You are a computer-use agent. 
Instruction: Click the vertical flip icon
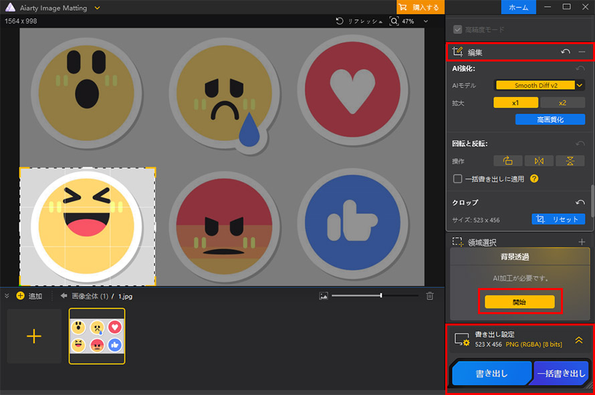coord(570,161)
